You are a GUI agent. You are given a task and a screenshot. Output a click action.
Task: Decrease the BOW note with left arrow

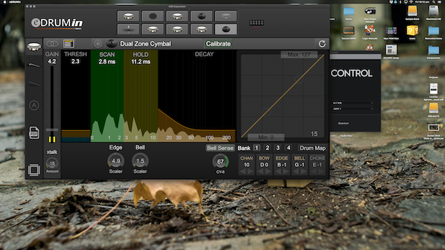[x=260, y=172]
